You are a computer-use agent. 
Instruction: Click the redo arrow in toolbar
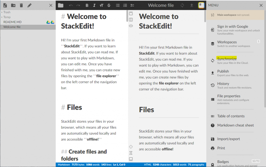point(78,5)
